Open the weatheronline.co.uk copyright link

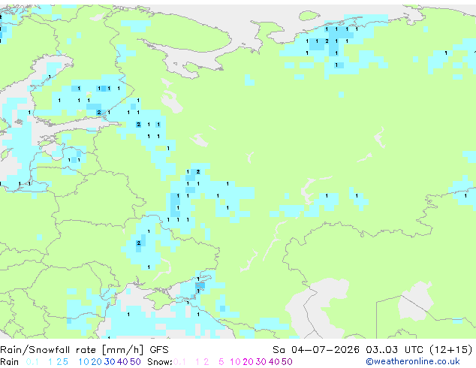[413, 362]
